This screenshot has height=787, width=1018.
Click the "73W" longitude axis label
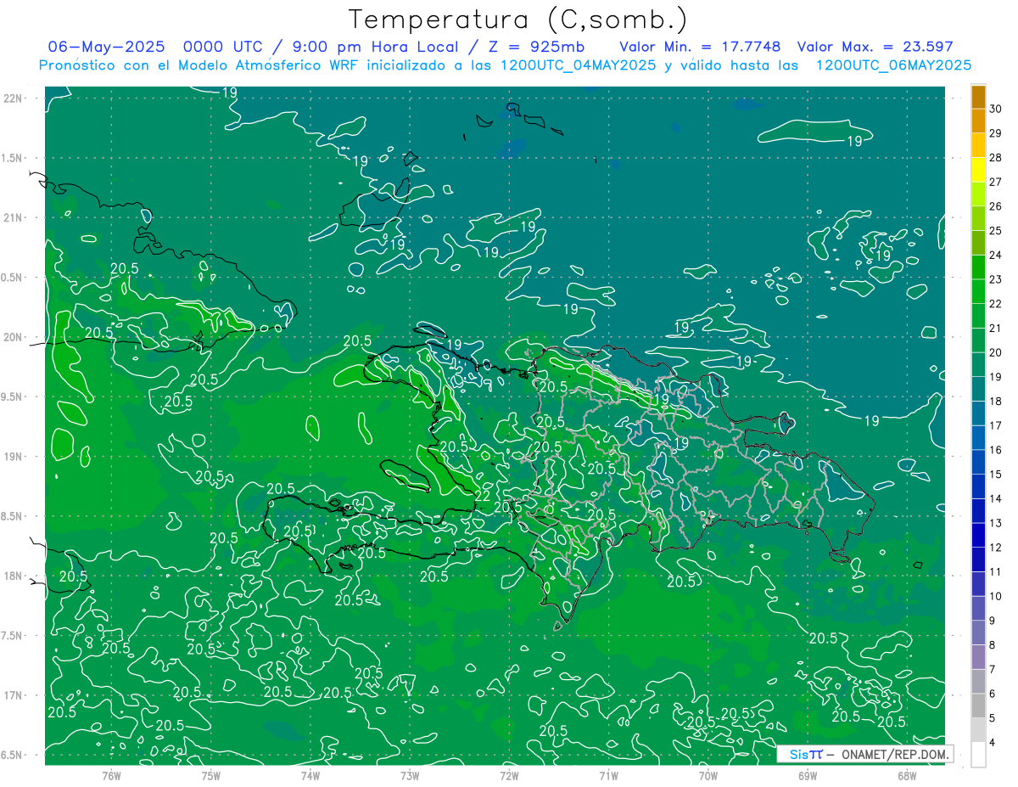(410, 775)
